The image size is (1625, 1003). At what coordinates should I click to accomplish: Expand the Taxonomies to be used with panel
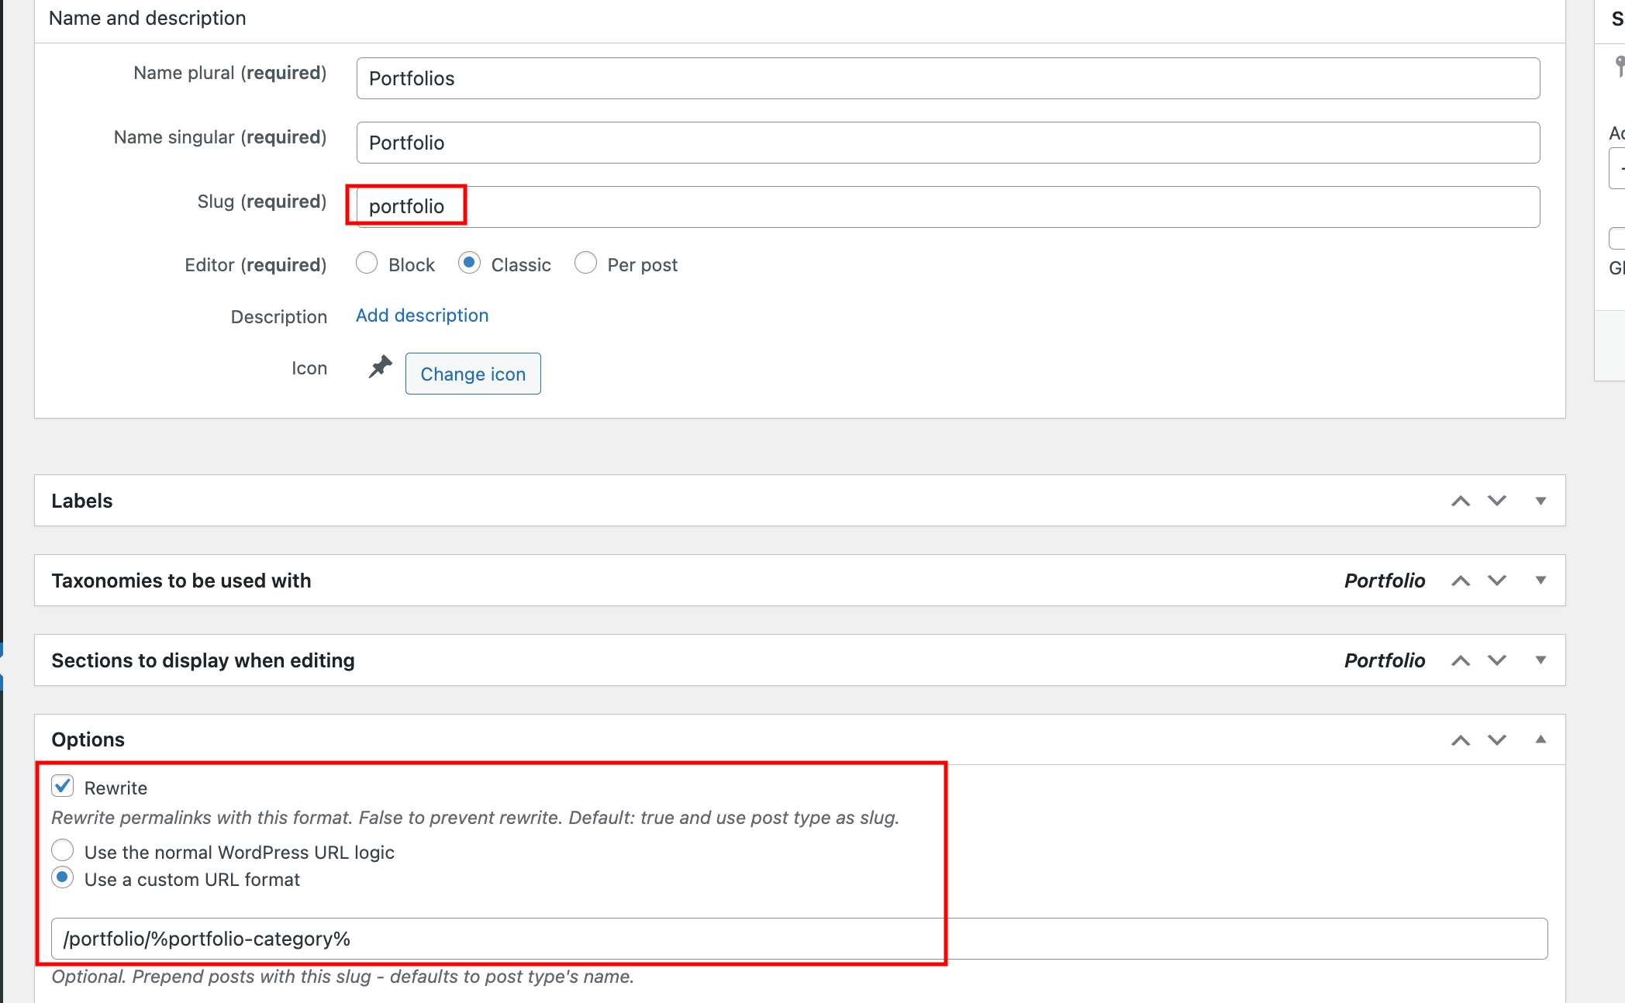tap(1540, 581)
